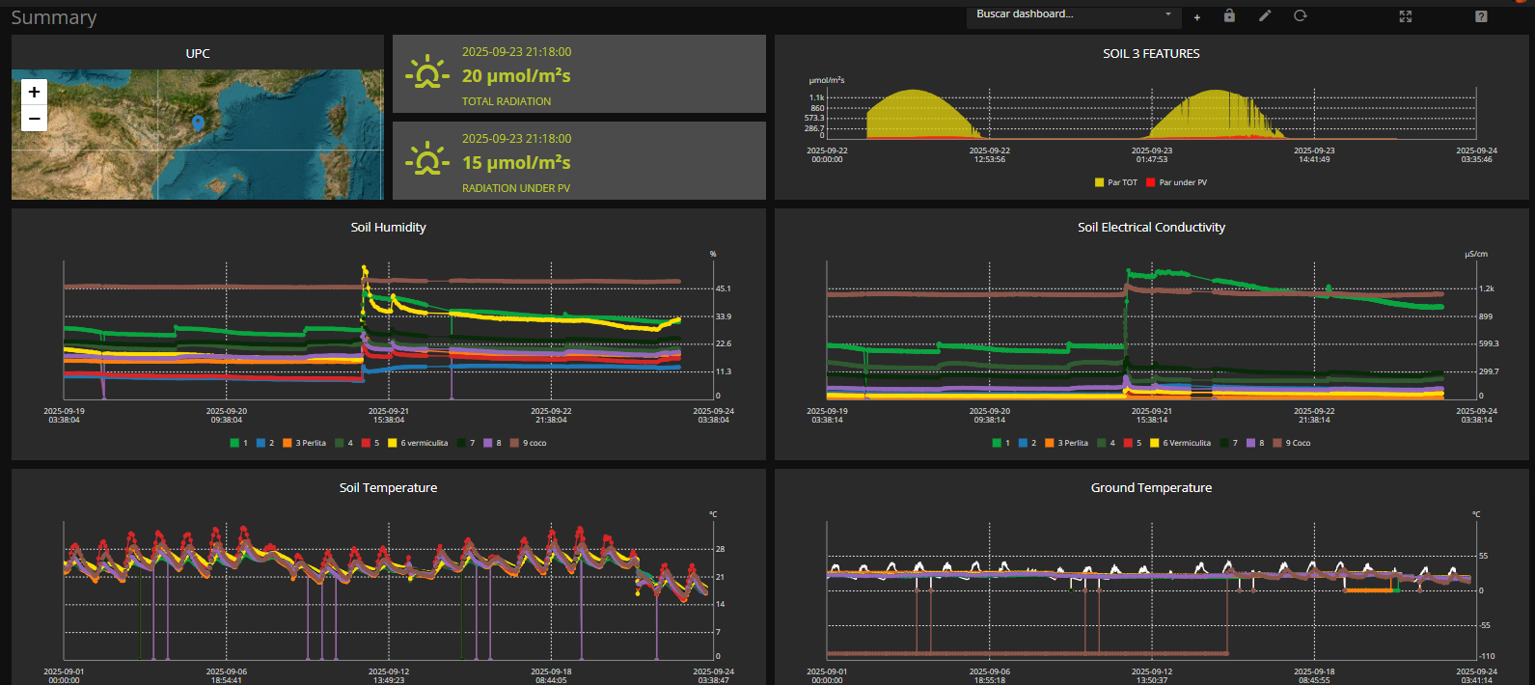Hide 3 Perlita series in Soil Humidity

(x=306, y=444)
